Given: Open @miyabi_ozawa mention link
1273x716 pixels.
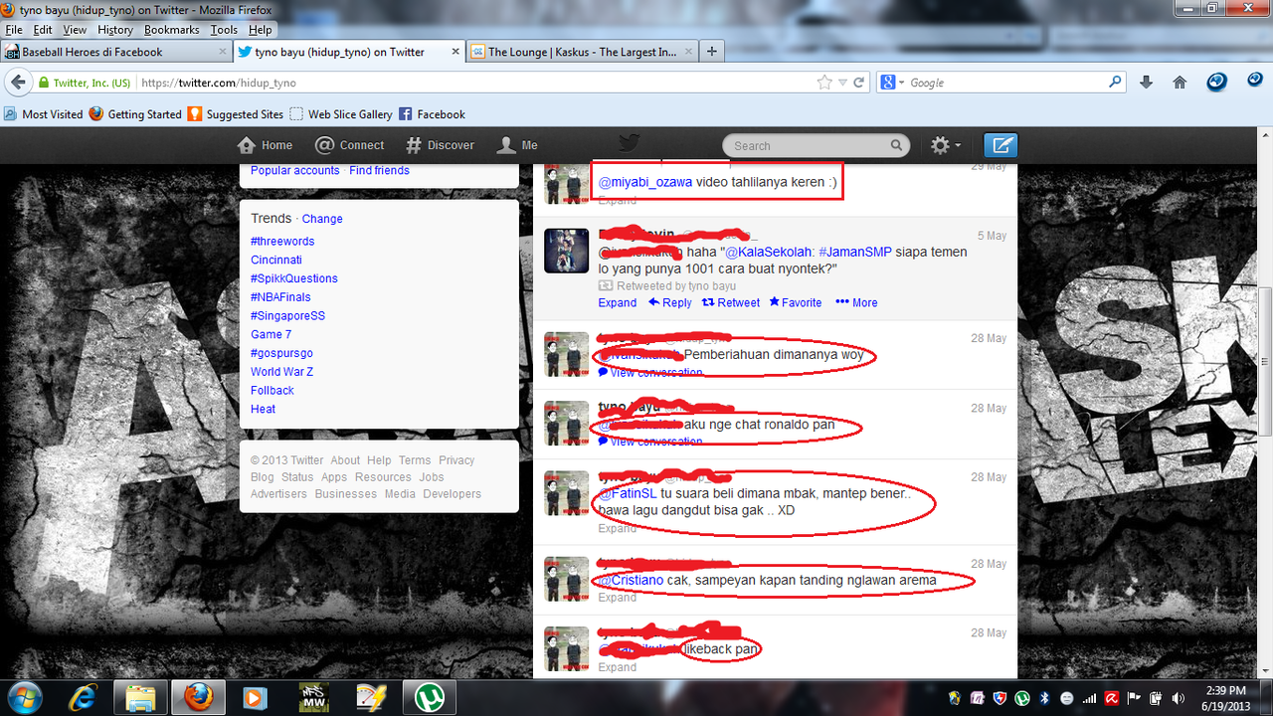Looking at the screenshot, I should click(645, 182).
